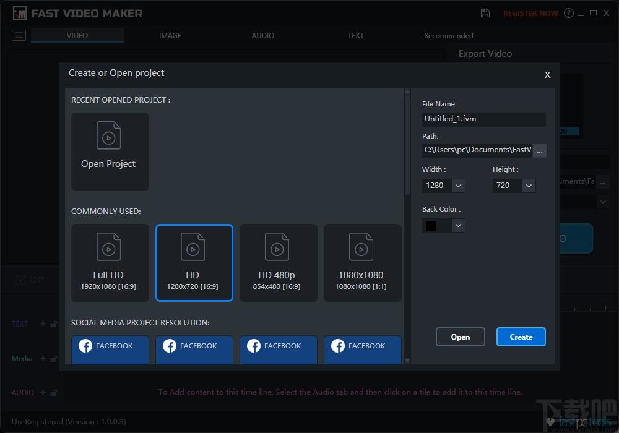
Task: Switch to the AUDIO tab
Action: [x=263, y=36]
